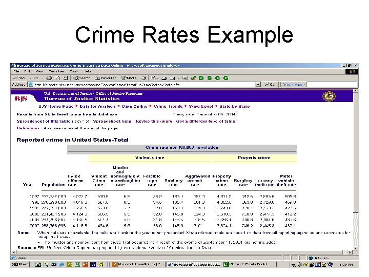Click the Back navigation arrow
Screen dimensions: 369x277
19,78
